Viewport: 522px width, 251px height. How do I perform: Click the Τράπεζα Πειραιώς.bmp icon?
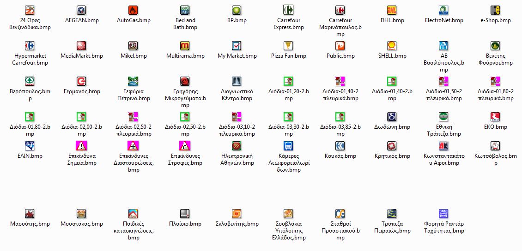[x=392, y=214]
